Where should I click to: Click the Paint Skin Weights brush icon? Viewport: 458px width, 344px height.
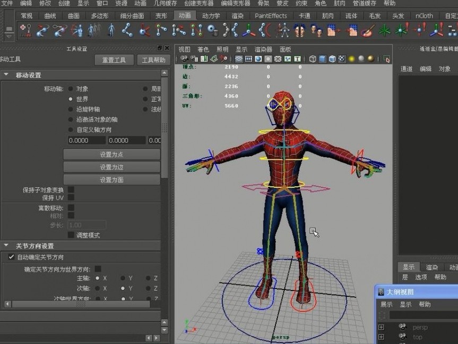(368, 30)
